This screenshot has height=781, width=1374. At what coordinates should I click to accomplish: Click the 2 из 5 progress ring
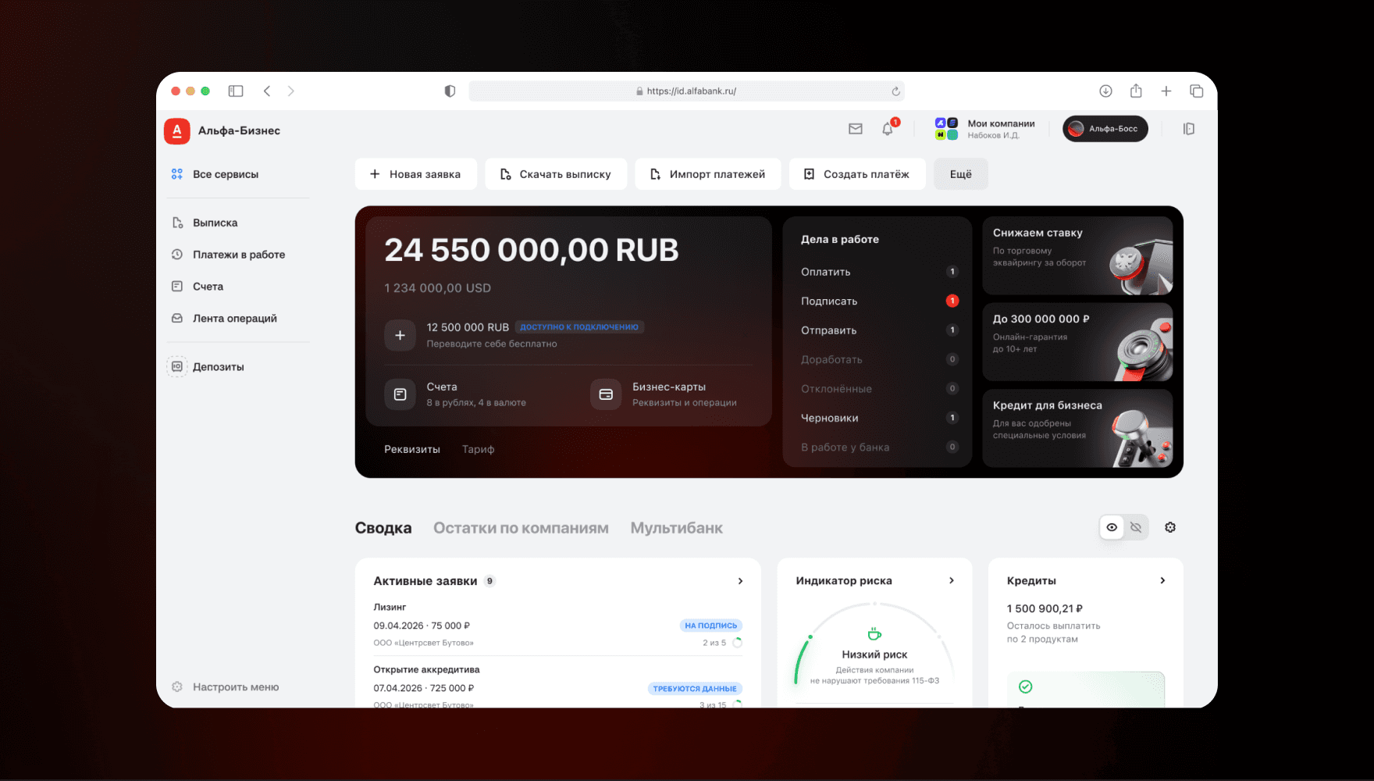737,643
